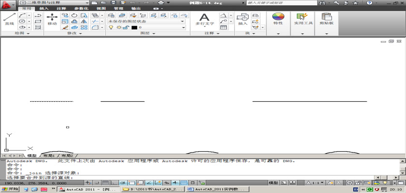Toggle Object Snap in status bar
The height and width of the screenshot is (193, 406).
pyautogui.click(x=132, y=183)
